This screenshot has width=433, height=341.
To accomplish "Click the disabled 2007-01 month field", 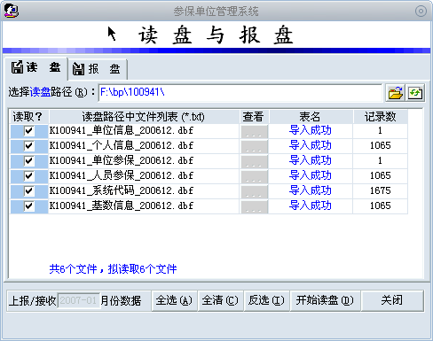I will pyautogui.click(x=79, y=300).
